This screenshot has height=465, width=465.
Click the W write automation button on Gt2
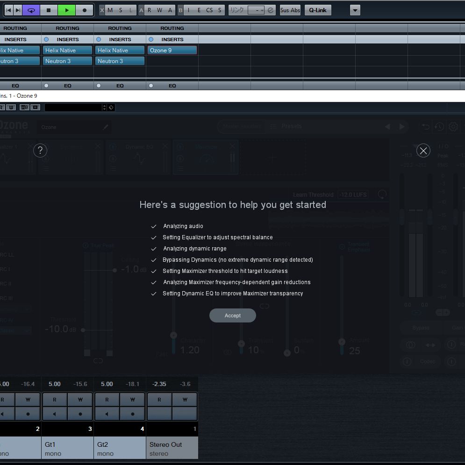[x=133, y=400]
